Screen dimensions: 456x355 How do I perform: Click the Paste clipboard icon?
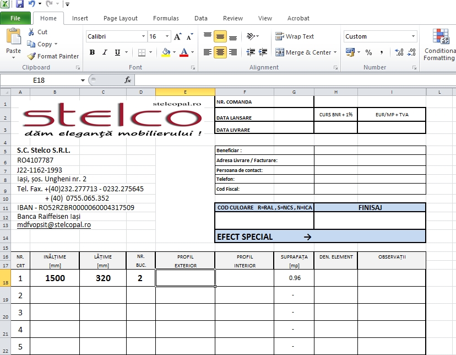tap(13, 37)
